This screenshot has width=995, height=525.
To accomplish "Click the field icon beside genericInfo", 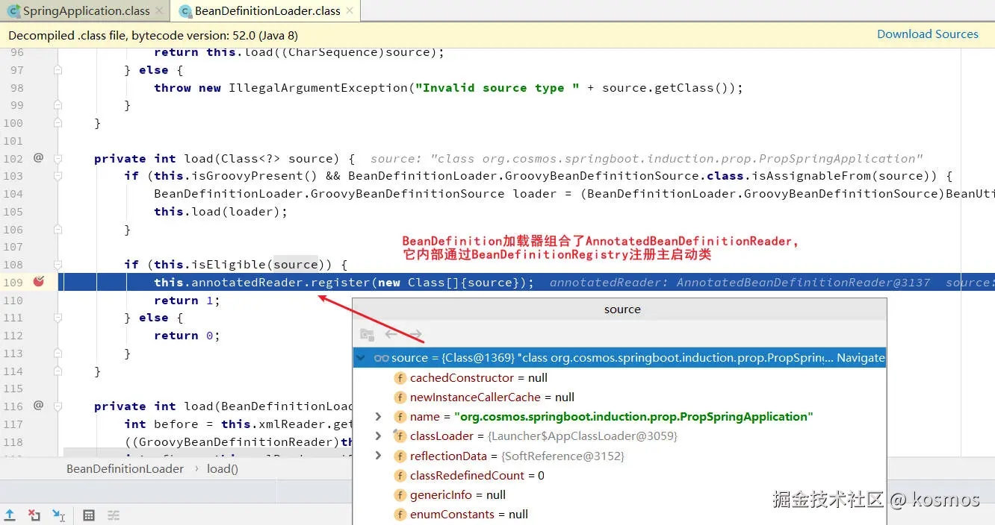I will [x=400, y=494].
